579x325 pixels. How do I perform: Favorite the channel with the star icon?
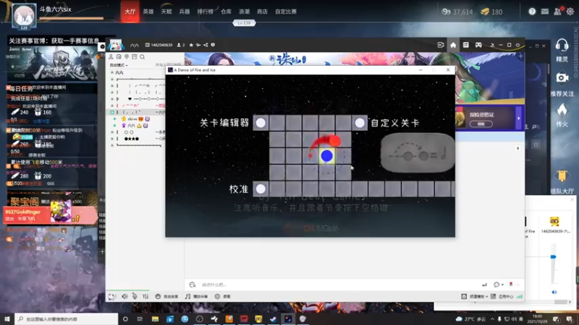pyautogui.click(x=191, y=45)
